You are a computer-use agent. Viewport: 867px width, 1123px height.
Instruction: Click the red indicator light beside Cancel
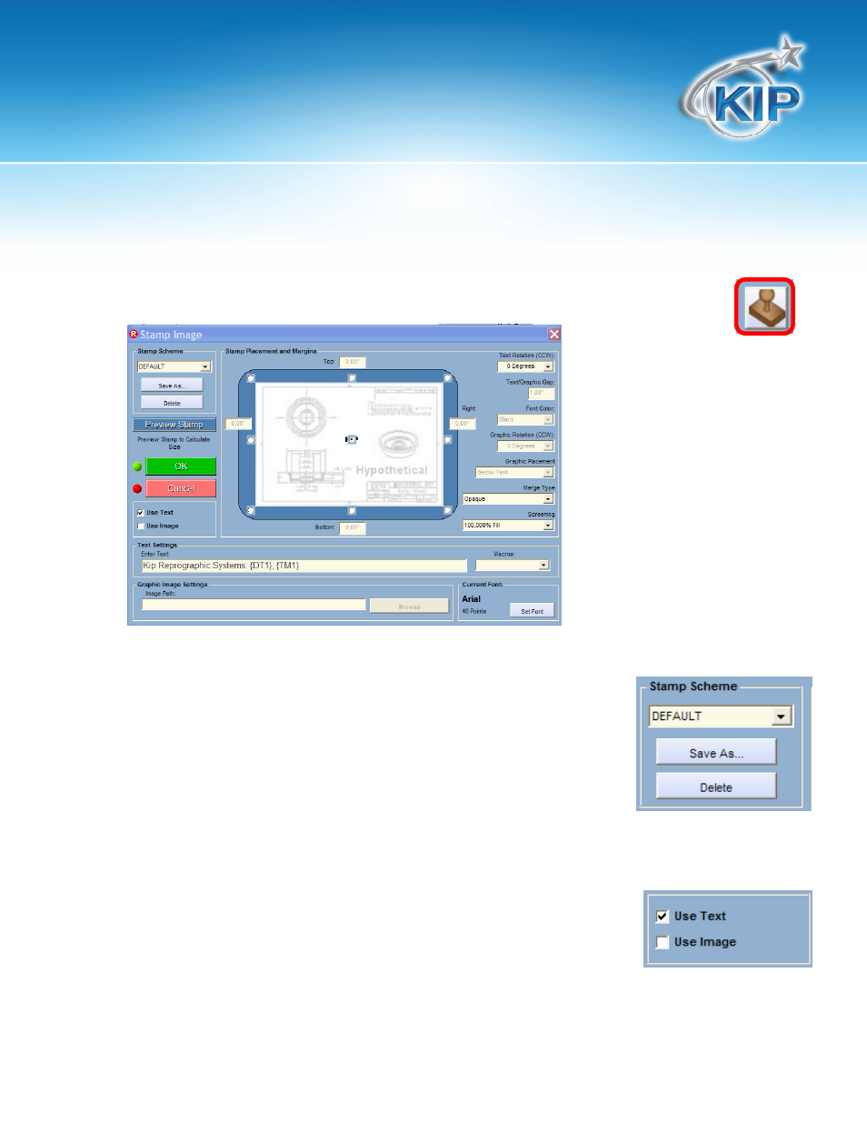click(137, 488)
